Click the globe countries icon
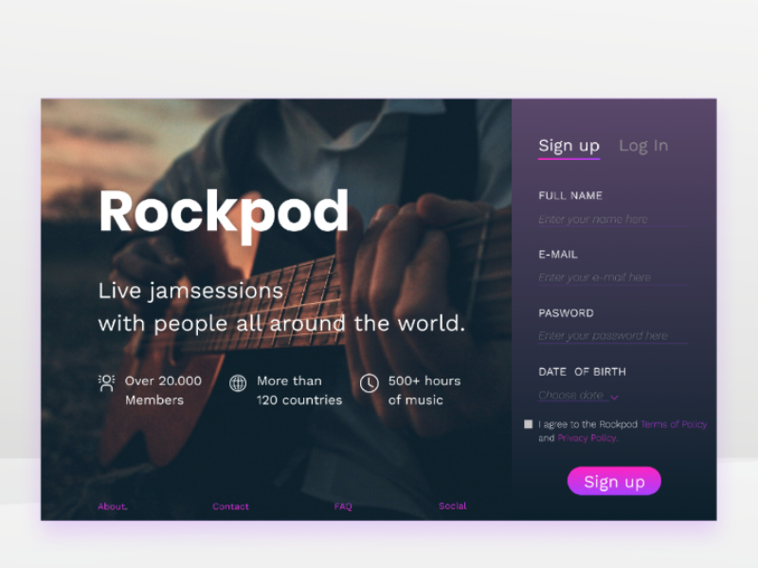Viewport: 758px width, 568px height. [x=238, y=383]
